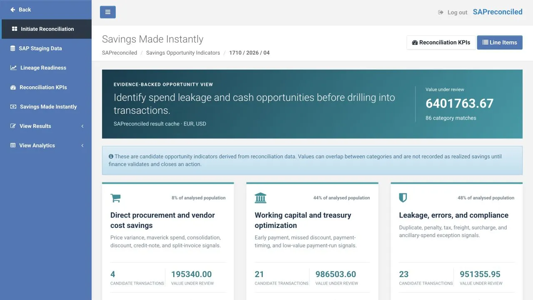Click the shield compliance icon
The image size is (533, 300).
tap(403, 198)
